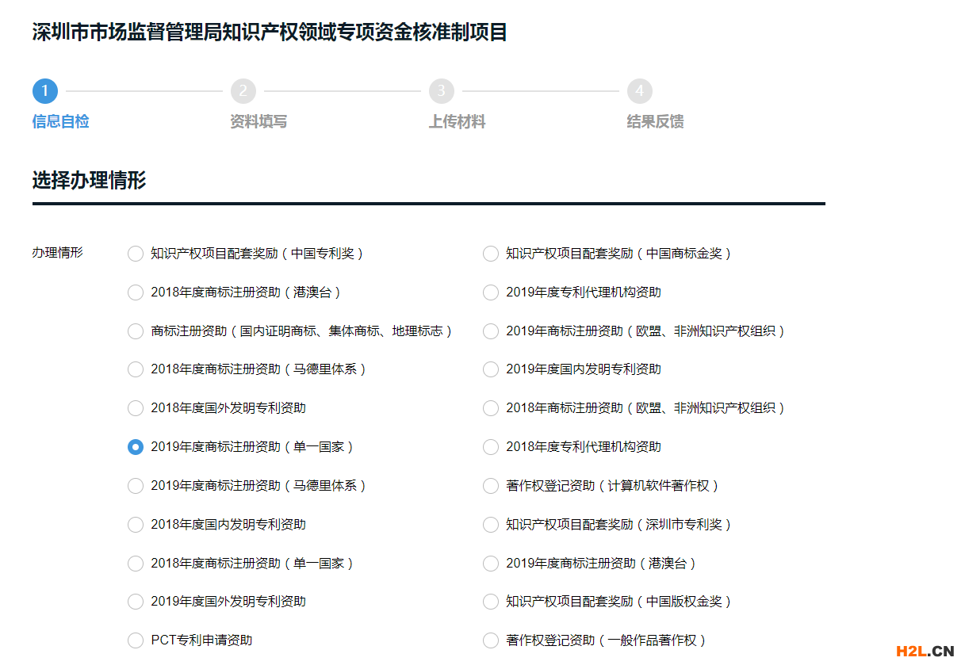This screenshot has height=669, width=965.
Task: Select 2019年度商标注册资助（单一国家） radio button
Action: [136, 447]
